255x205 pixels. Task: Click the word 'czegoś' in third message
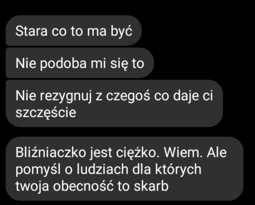pyautogui.click(x=128, y=96)
